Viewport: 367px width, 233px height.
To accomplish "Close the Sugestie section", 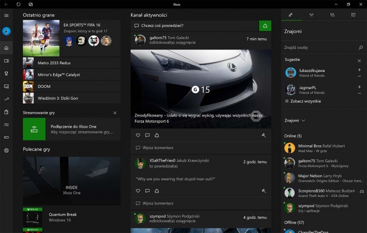I will click(359, 61).
